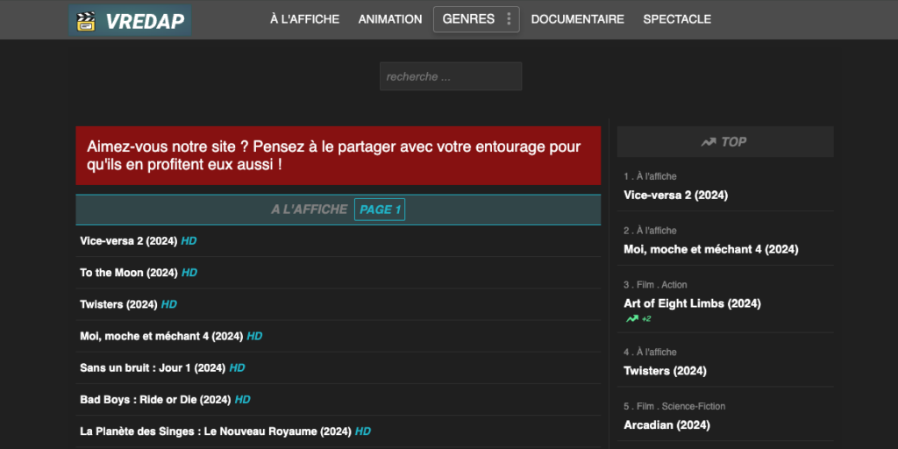Open Sans un bruit : Jour 1 link

tap(153, 368)
